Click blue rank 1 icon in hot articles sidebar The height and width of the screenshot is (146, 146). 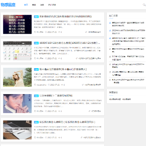[110, 23]
